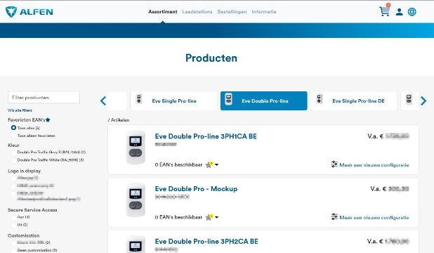Open the Bestellingen menu

point(232,12)
